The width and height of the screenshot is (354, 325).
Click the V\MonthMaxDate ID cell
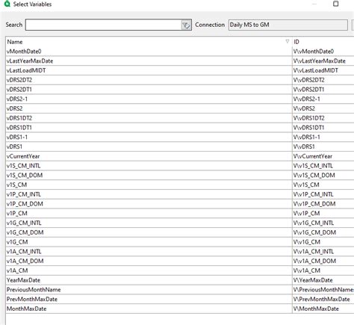click(323, 309)
